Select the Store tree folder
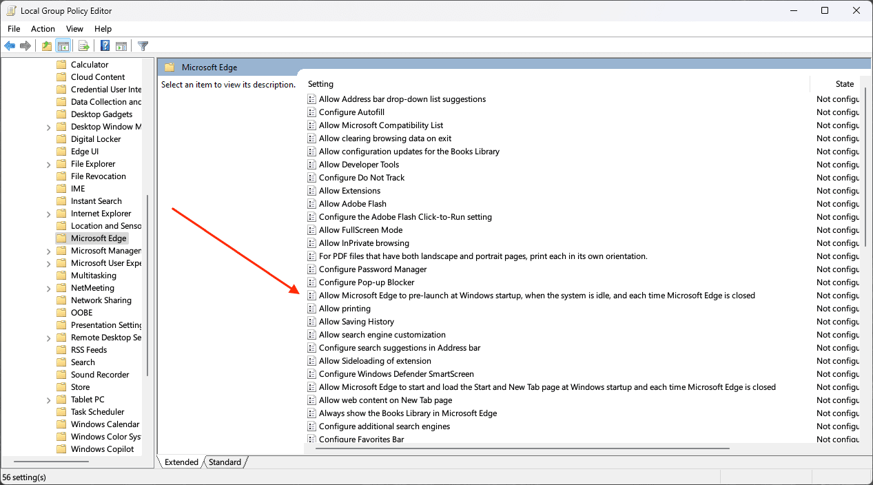 [x=80, y=387]
